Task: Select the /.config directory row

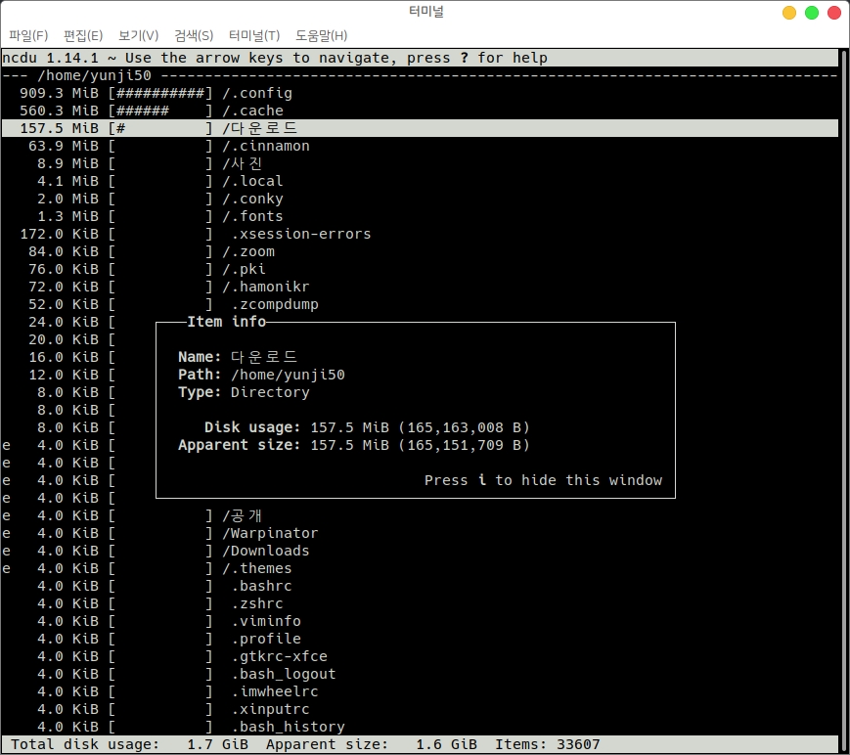Action: (256, 93)
